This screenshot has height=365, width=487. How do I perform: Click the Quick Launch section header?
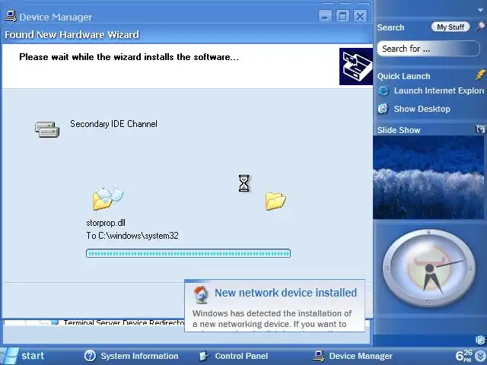point(404,76)
